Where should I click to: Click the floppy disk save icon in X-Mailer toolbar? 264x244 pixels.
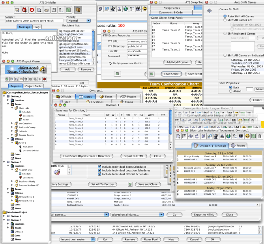coord(54,10)
